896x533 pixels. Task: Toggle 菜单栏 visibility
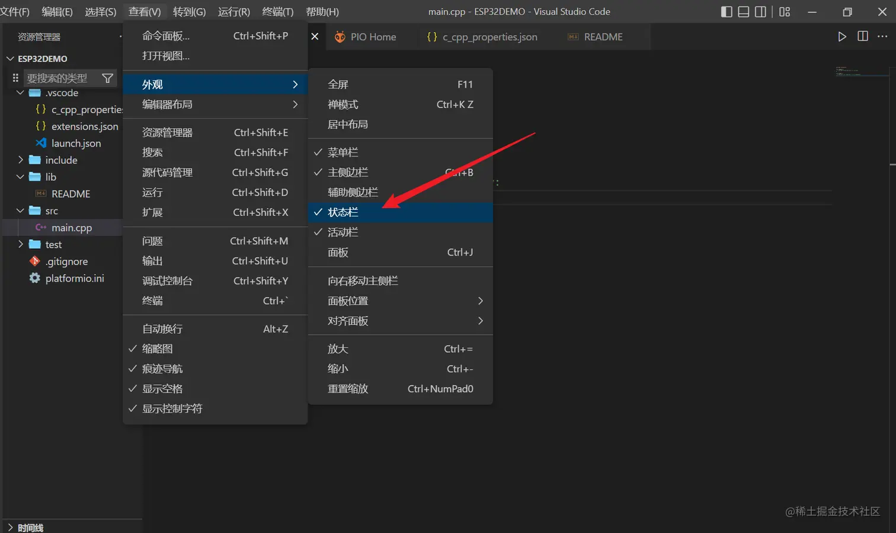click(401, 152)
